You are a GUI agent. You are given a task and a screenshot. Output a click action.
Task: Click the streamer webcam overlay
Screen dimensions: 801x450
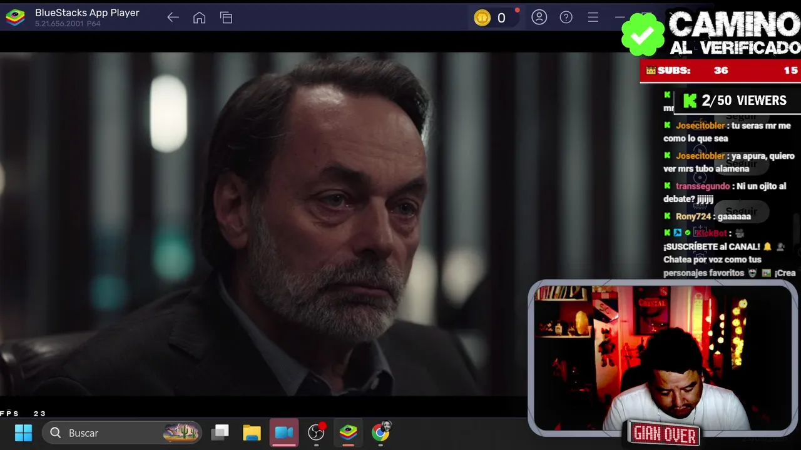663,357
